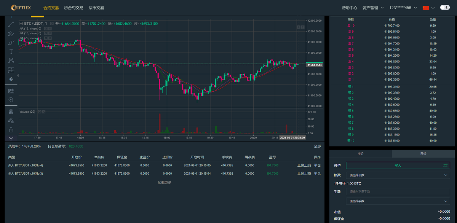This screenshot has width=457, height=223.
Task: Close the MA (15, close, 0) indicator
Action: pos(50,29)
